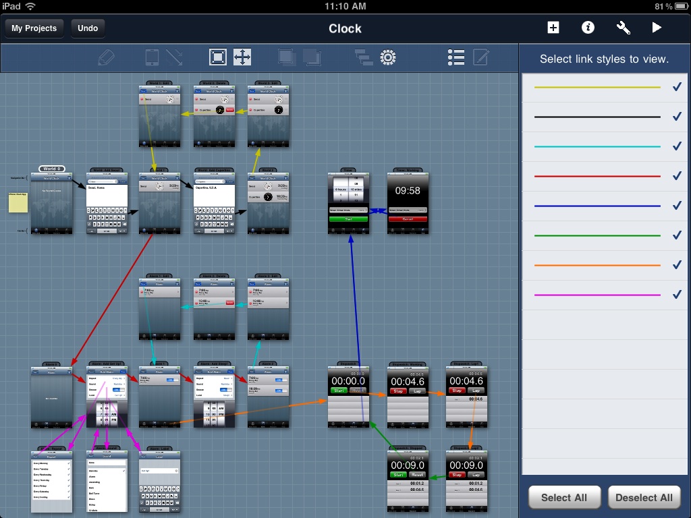Tap the Select All button
This screenshot has height=518, width=691.
(564, 498)
